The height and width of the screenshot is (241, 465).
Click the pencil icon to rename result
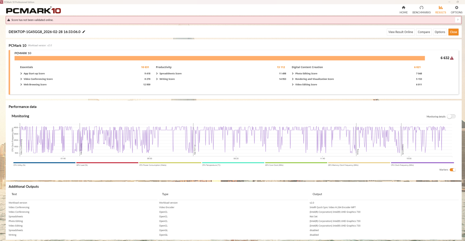[x=84, y=32]
